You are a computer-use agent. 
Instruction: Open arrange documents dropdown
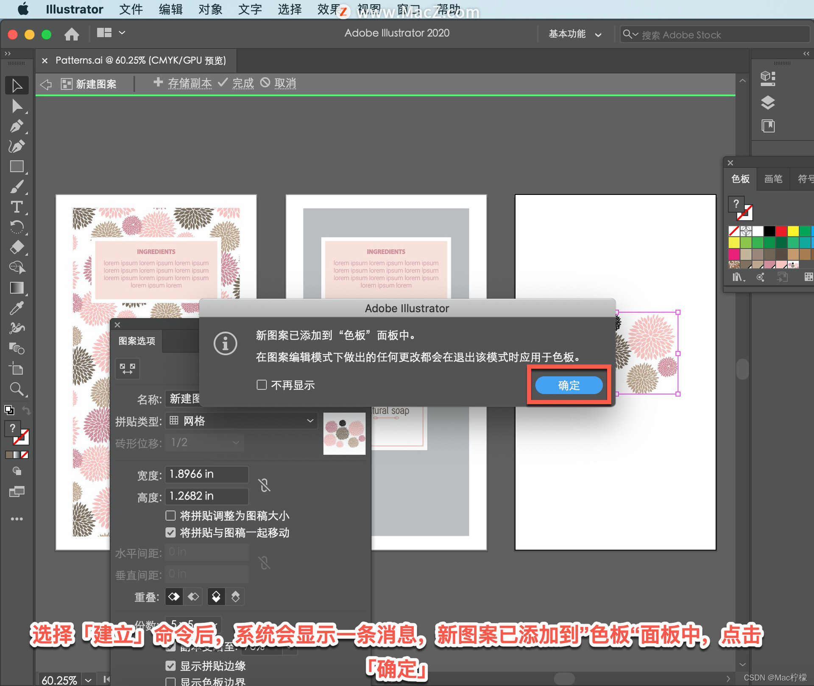(111, 33)
